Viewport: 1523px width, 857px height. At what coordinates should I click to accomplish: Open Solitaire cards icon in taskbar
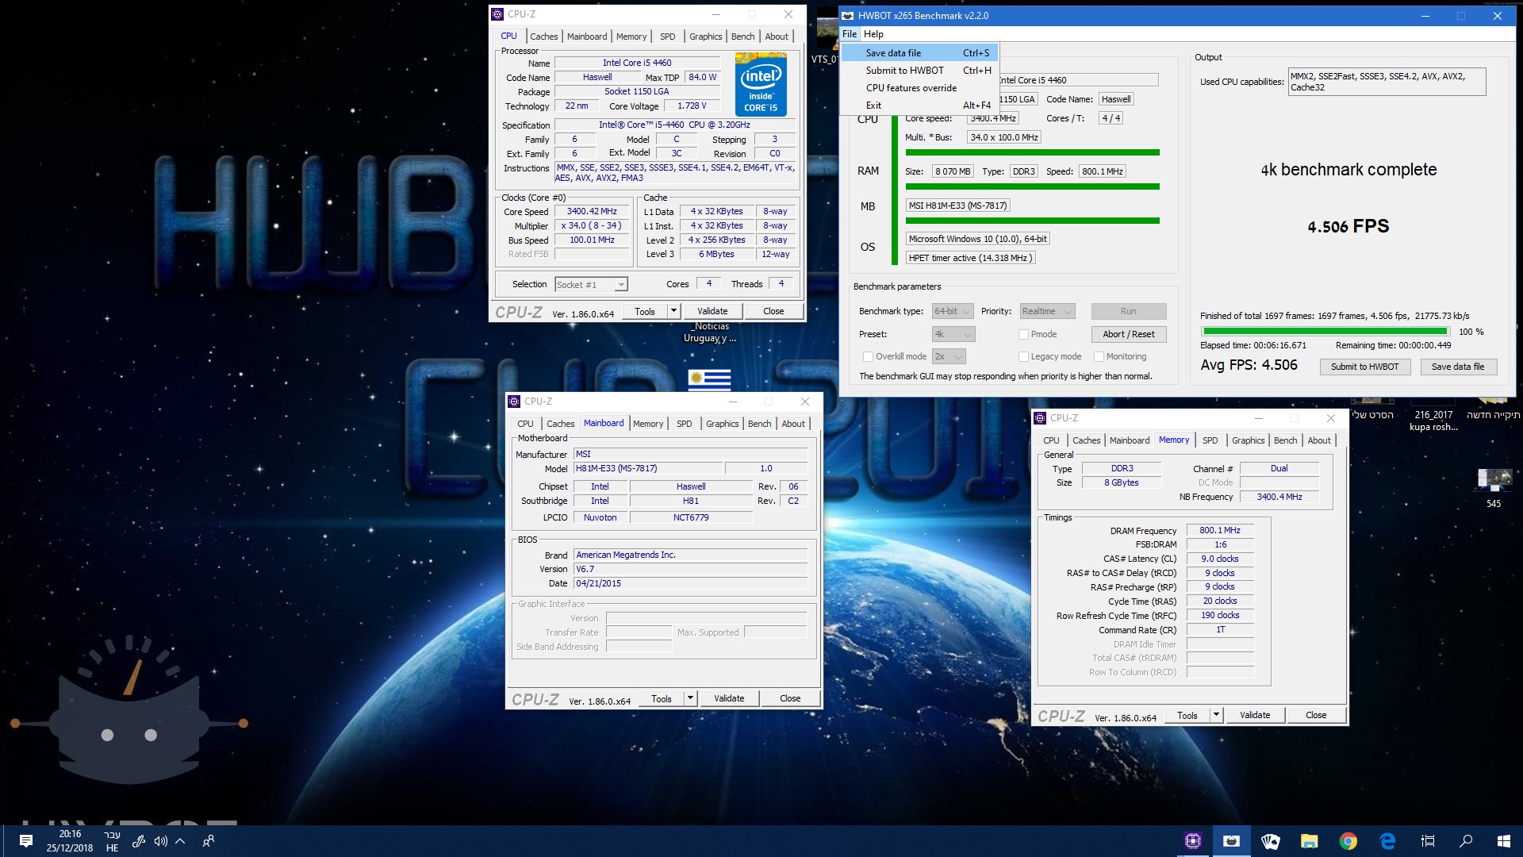click(x=1271, y=841)
